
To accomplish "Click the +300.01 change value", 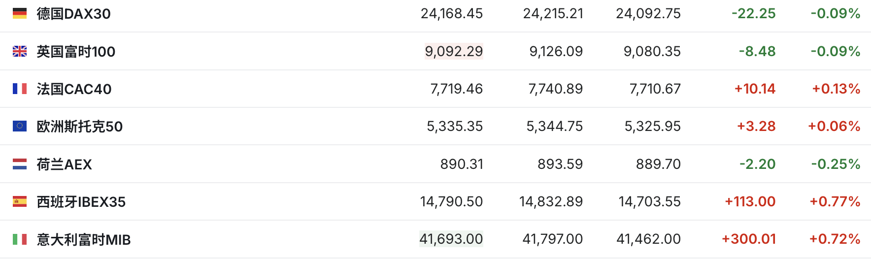I will click(x=748, y=239).
